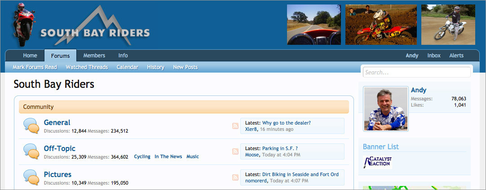Click the white motorcycle rider header photo
This screenshot has width=486, height=190.
448,25
